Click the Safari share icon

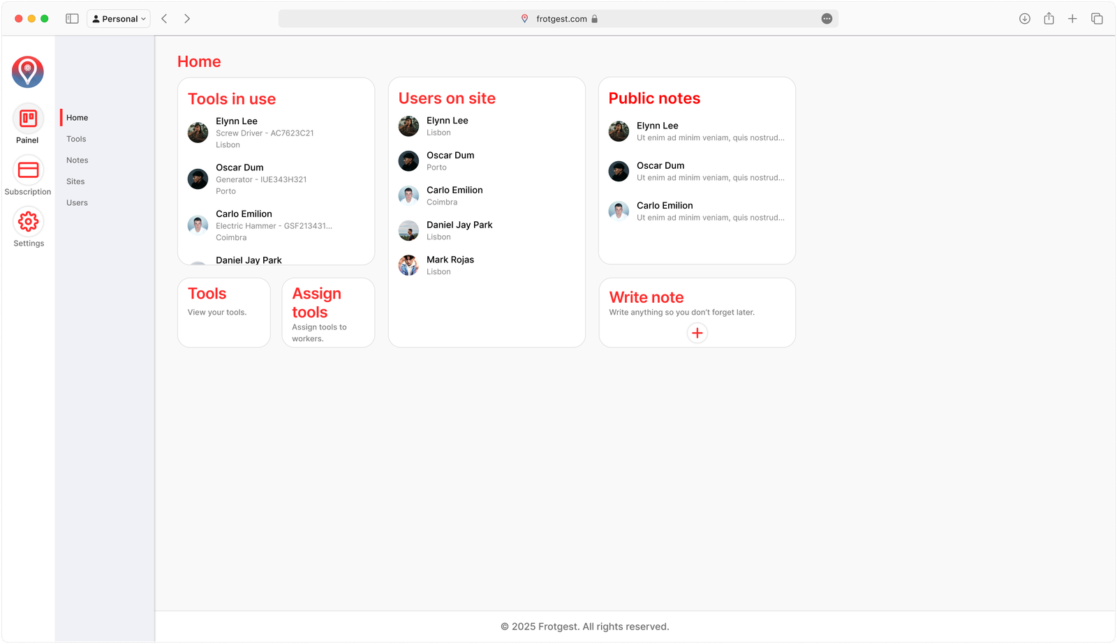[x=1049, y=19]
